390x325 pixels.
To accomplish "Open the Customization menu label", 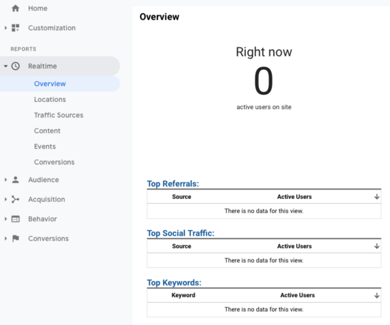I will [52, 28].
